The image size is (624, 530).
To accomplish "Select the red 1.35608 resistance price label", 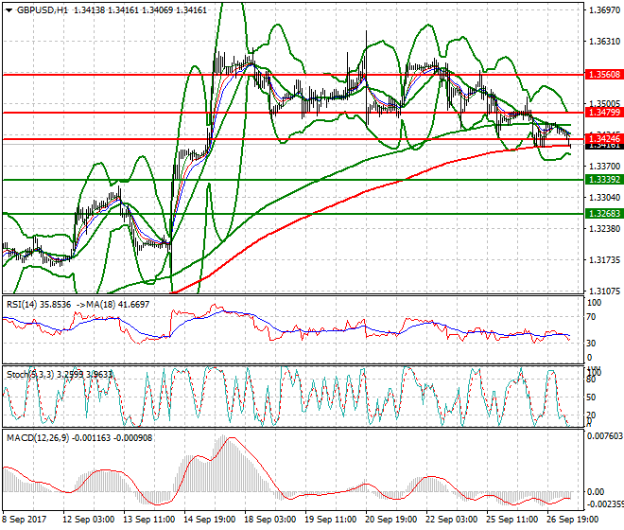I will coord(604,75).
